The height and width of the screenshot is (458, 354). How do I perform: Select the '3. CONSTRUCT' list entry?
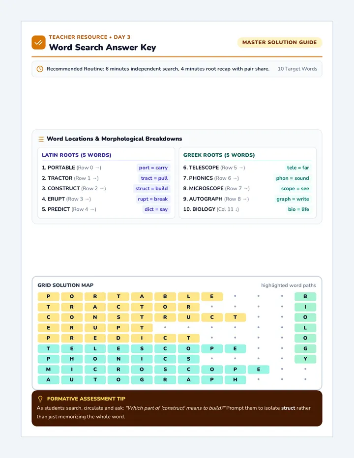(x=74, y=188)
